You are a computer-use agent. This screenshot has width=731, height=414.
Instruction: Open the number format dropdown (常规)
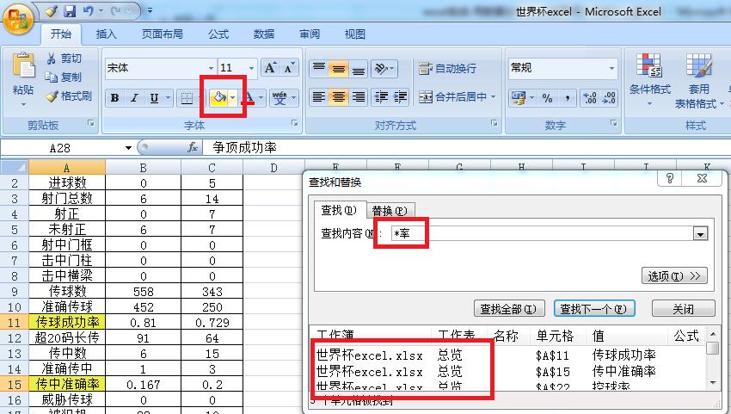coord(612,68)
